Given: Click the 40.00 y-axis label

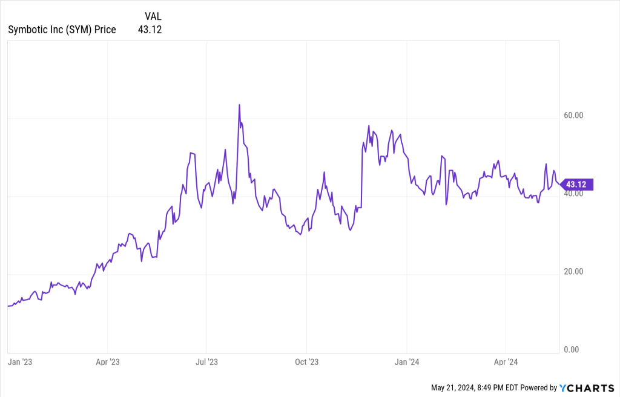Looking at the screenshot, I should coord(573,194).
